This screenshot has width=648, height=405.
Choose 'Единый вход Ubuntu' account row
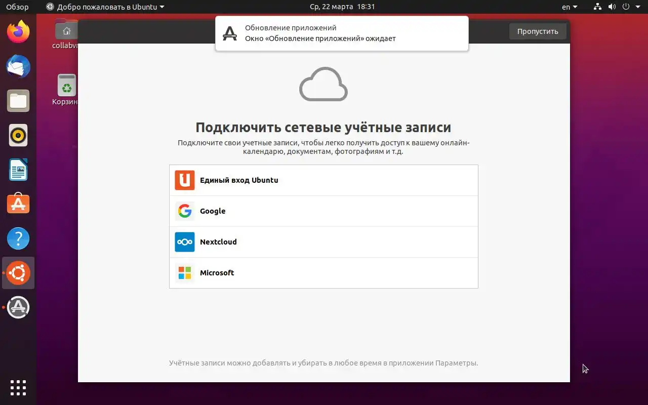323,180
